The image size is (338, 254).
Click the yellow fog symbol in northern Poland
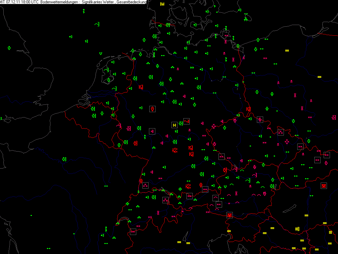tap(287, 50)
